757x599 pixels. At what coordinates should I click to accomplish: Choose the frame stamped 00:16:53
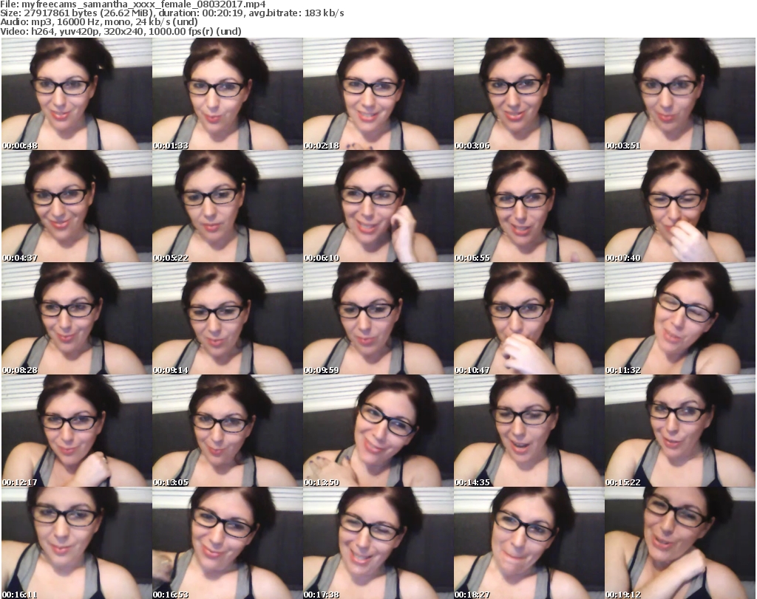(x=228, y=543)
